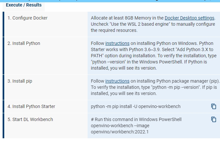
Task: Click the 4. Install Python Starter step
Action: pyautogui.click(x=31, y=106)
